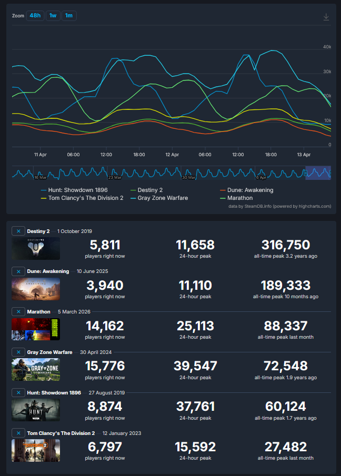
Task: Click The Division 2's 27,482 all-time peak
Action: click(x=286, y=447)
